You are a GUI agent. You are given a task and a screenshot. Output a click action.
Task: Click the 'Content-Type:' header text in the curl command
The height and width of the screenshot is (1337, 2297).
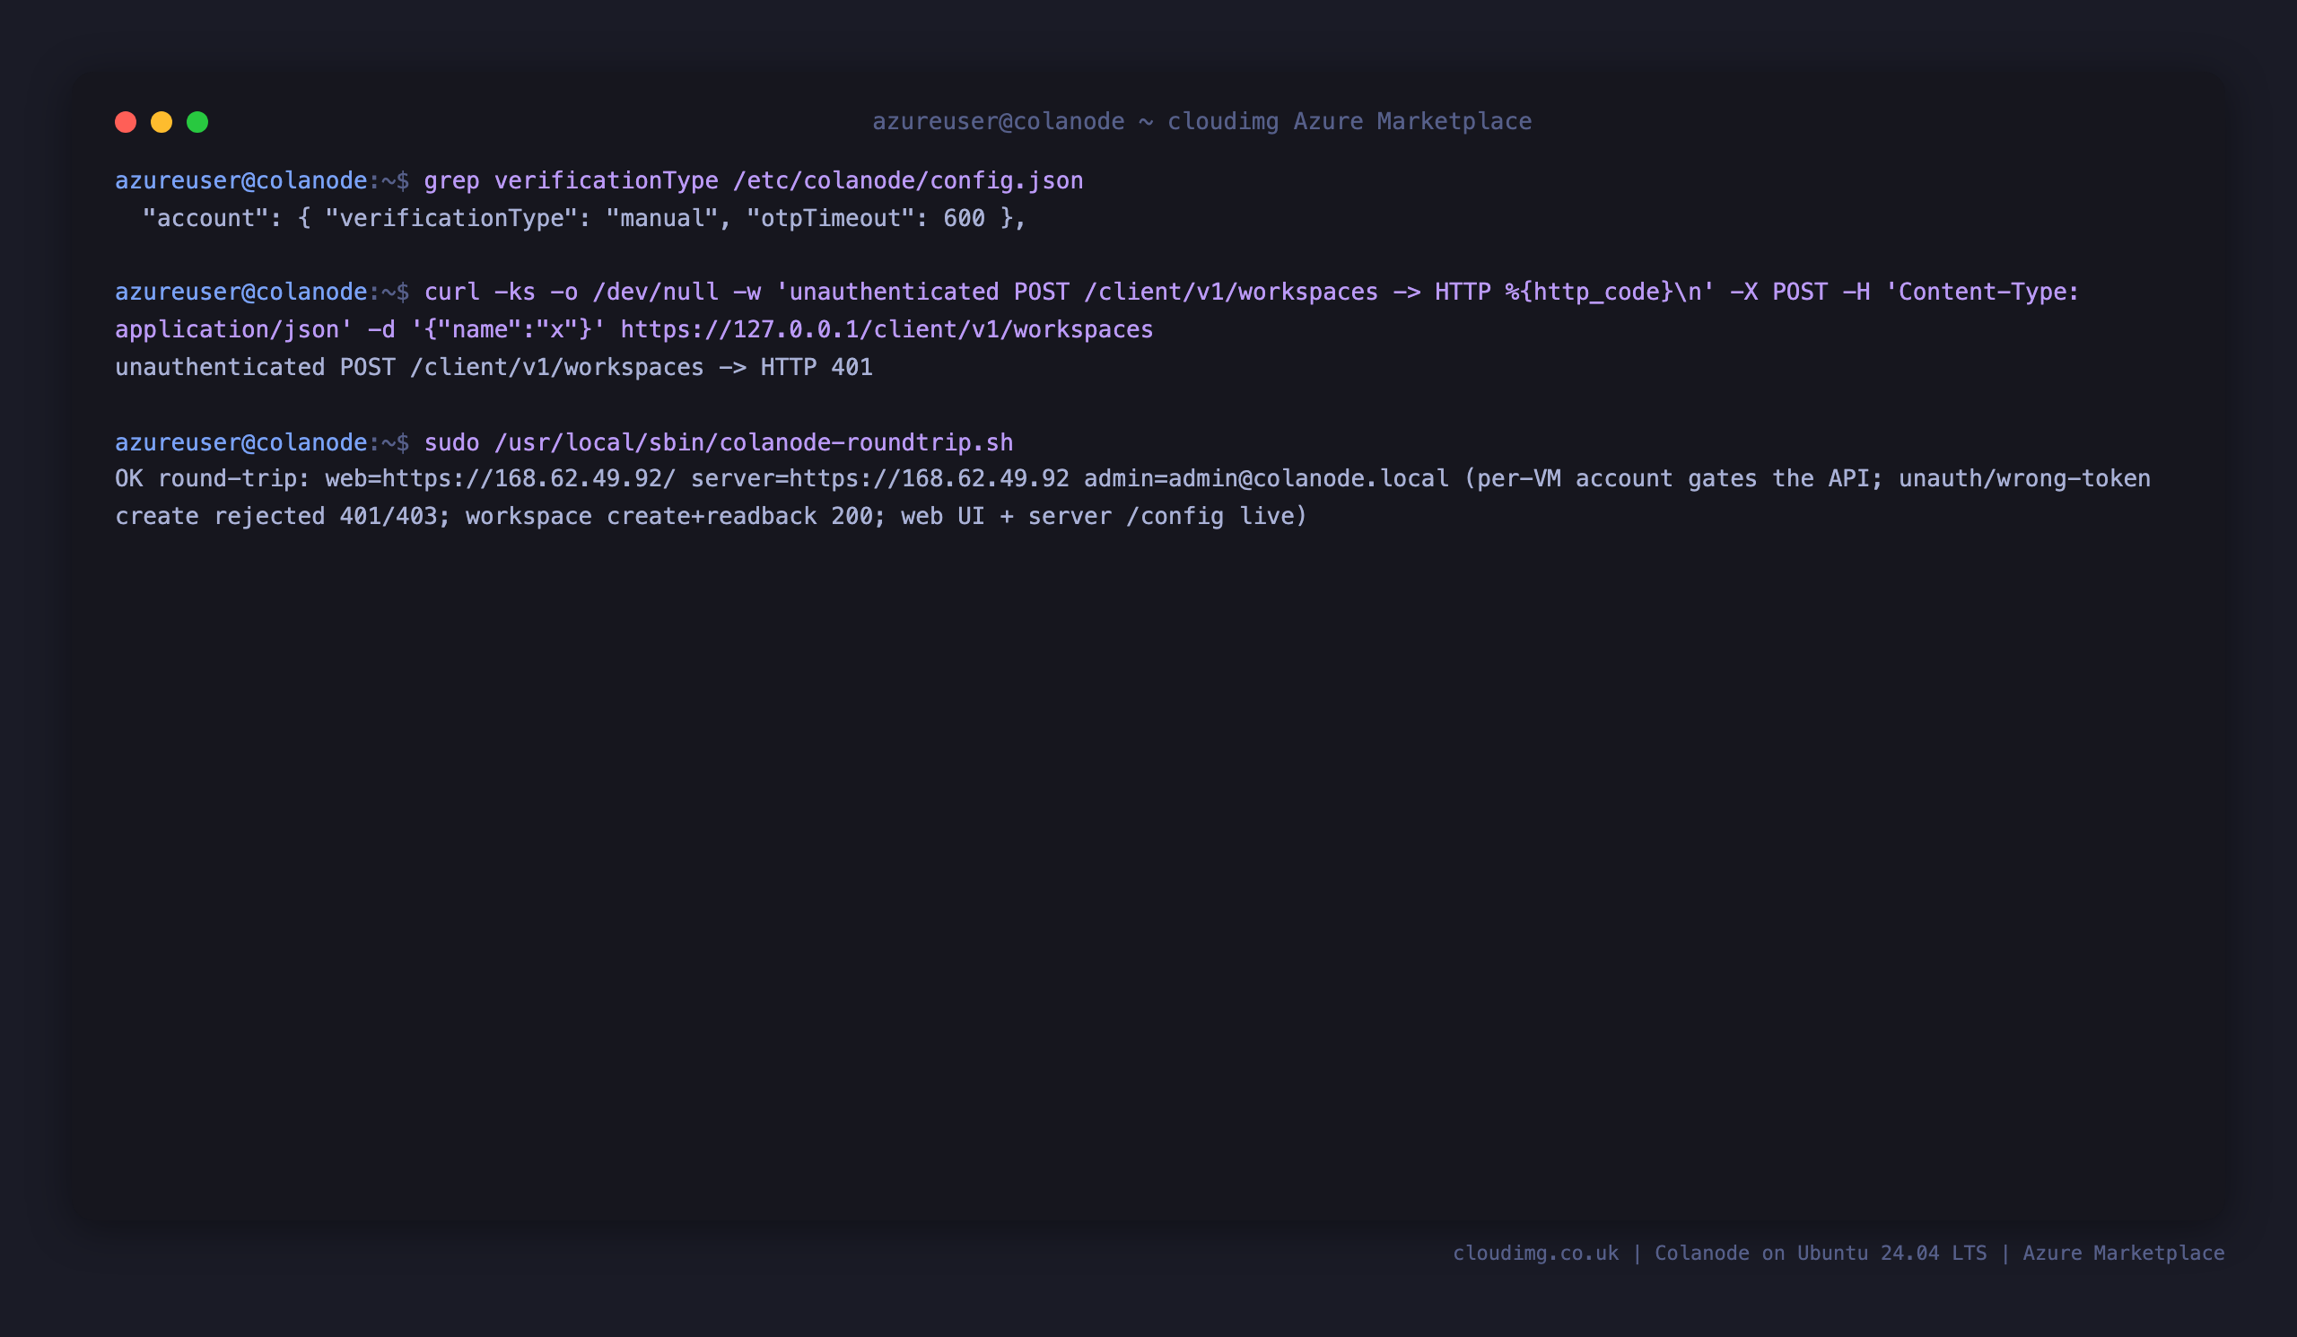(1983, 292)
